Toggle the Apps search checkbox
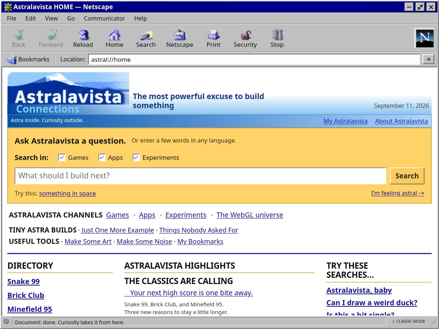 tap(102, 158)
